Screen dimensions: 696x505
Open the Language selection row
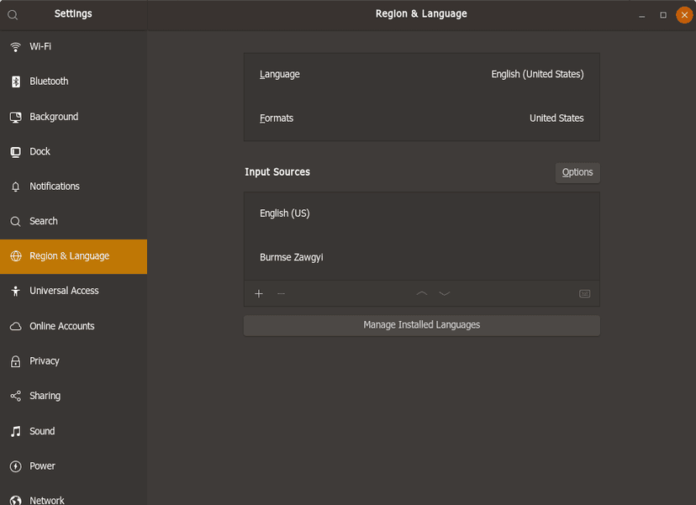tap(422, 75)
